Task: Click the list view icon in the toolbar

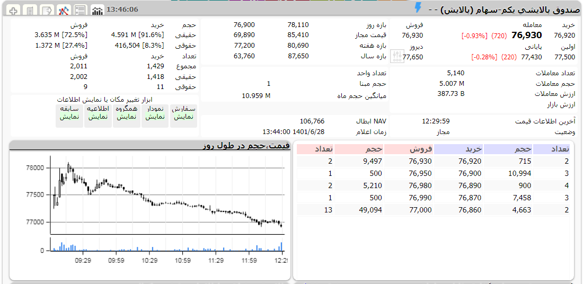Action: click(81, 10)
